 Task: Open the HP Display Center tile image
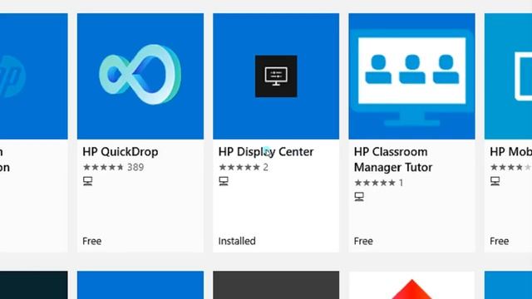pyautogui.click(x=276, y=76)
